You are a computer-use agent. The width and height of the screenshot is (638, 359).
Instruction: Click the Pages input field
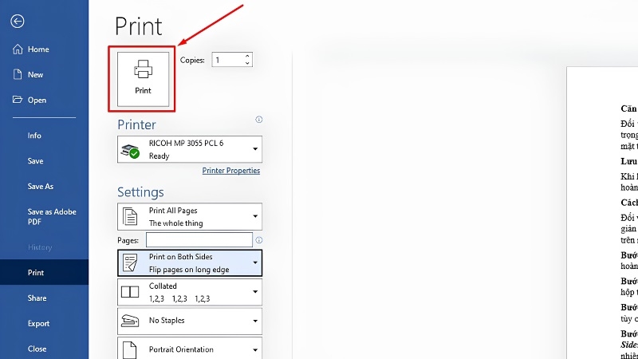pos(199,240)
